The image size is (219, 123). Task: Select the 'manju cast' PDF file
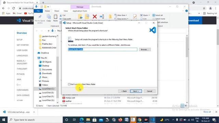(x=69, y=98)
